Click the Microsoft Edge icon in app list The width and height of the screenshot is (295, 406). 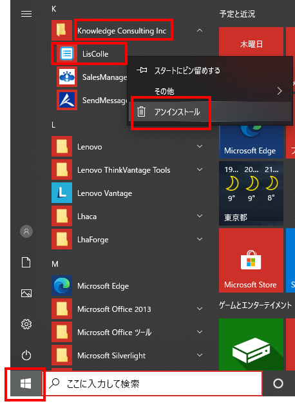(62, 286)
